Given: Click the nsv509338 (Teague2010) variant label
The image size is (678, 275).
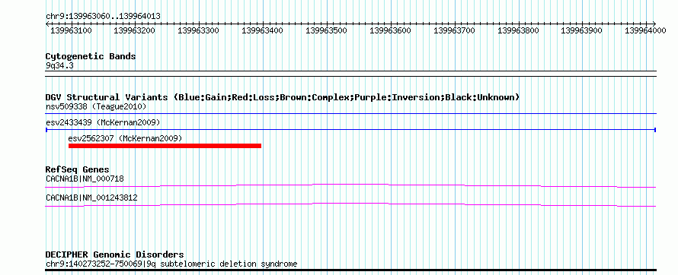Looking at the screenshot, I should [96, 106].
